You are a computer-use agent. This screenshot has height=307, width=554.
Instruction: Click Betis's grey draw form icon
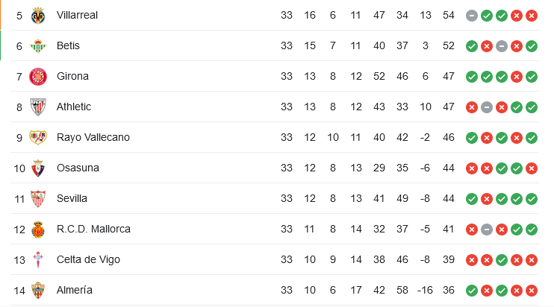point(501,46)
